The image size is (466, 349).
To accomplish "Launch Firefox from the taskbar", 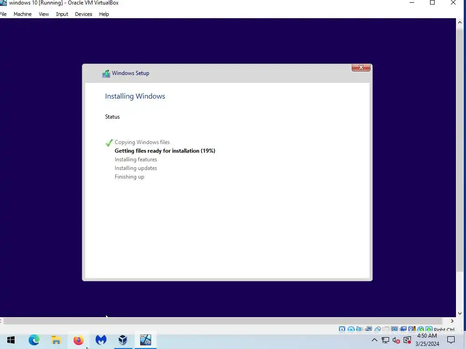I will point(78,340).
